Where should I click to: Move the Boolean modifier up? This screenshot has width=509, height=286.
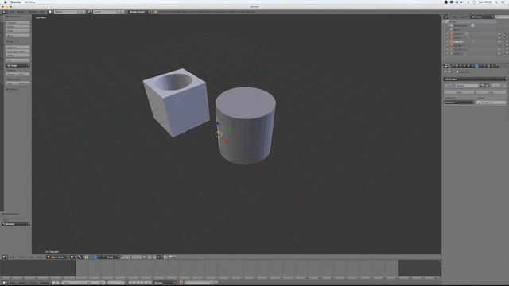pyautogui.click(x=494, y=86)
